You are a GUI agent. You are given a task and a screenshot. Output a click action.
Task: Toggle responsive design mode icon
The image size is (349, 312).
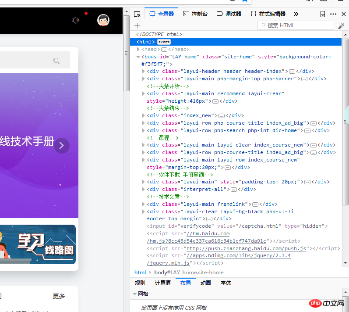pyautogui.click(x=323, y=14)
